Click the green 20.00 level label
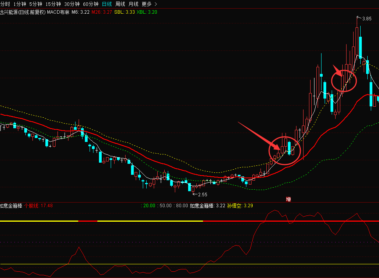This screenshot has width=379, height=278. coord(149,206)
